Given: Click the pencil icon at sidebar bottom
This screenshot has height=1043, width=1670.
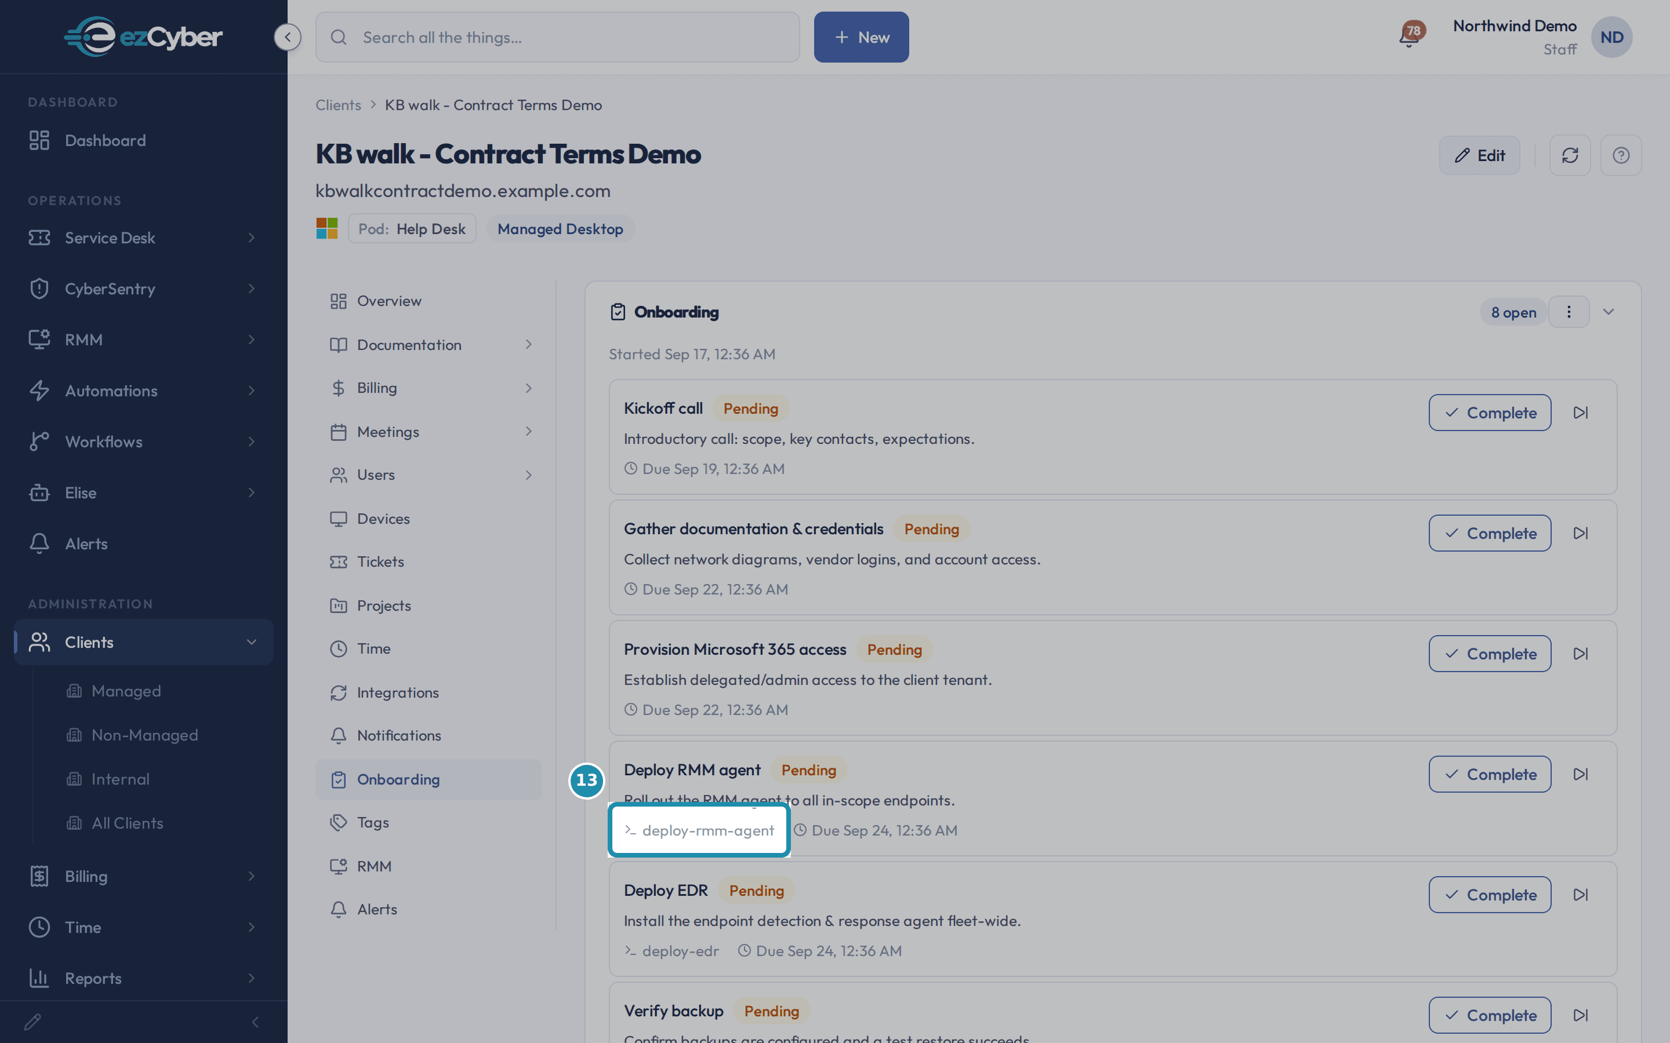Looking at the screenshot, I should click(x=32, y=1022).
